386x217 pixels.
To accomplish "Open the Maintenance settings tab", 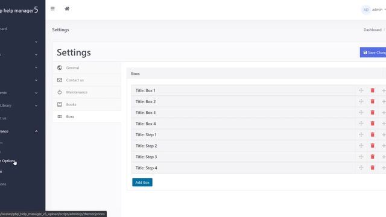I will [87, 92].
